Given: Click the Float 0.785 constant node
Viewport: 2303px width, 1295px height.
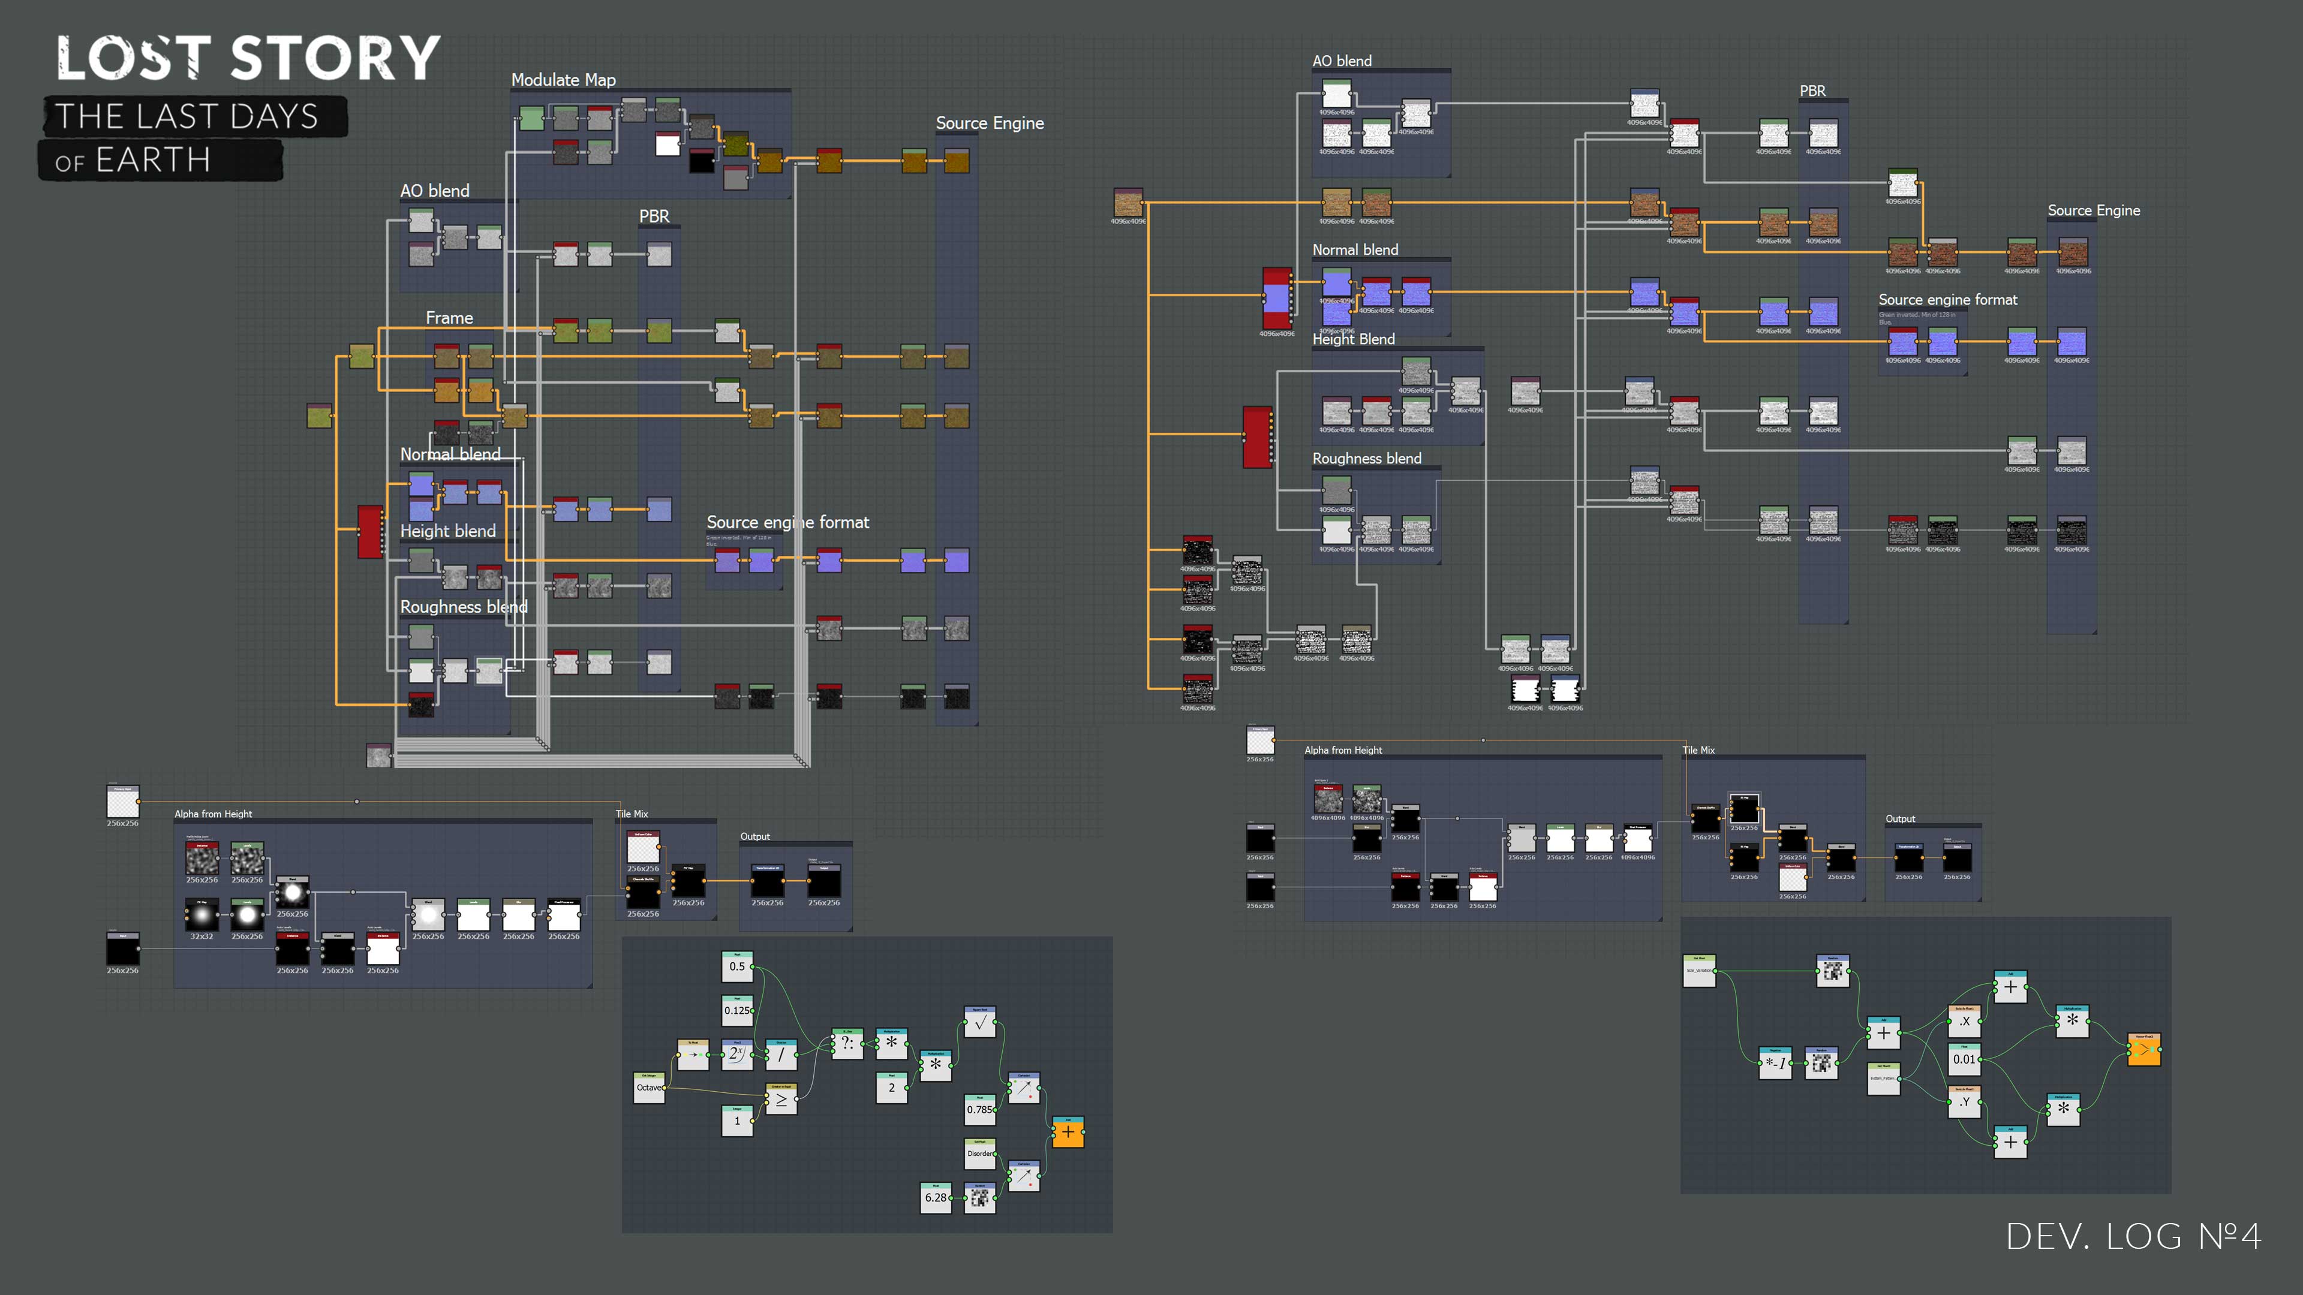Looking at the screenshot, I should tap(980, 1109).
